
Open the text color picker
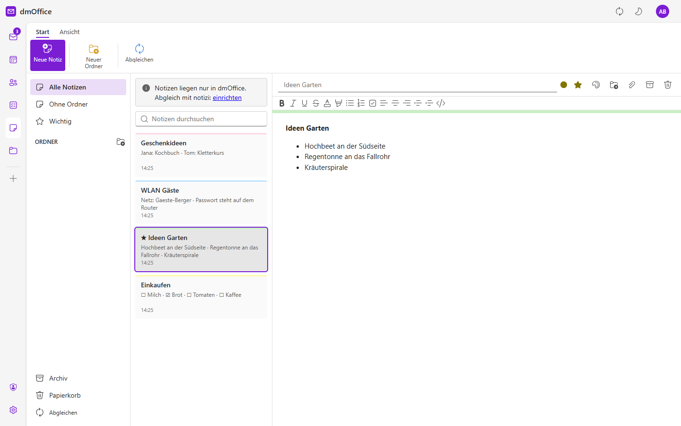[327, 103]
